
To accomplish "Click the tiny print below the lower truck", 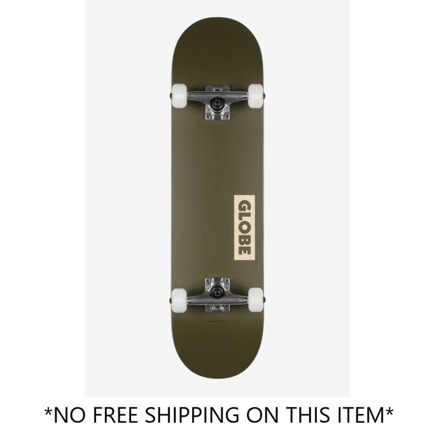I will click(x=218, y=321).
